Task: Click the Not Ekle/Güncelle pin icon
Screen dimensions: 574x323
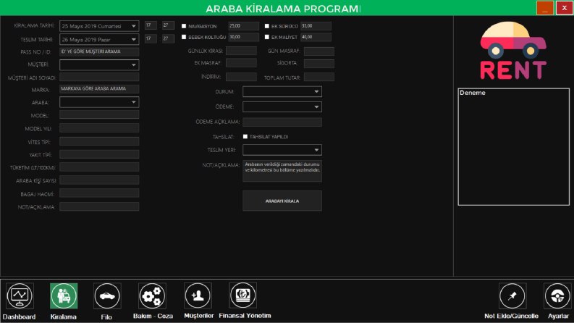Action: pyautogui.click(x=512, y=296)
